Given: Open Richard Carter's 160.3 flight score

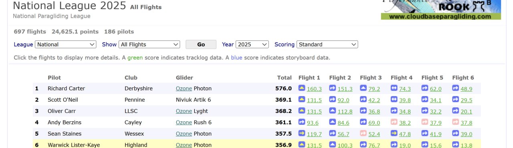Looking at the screenshot, I should tap(315, 89).
